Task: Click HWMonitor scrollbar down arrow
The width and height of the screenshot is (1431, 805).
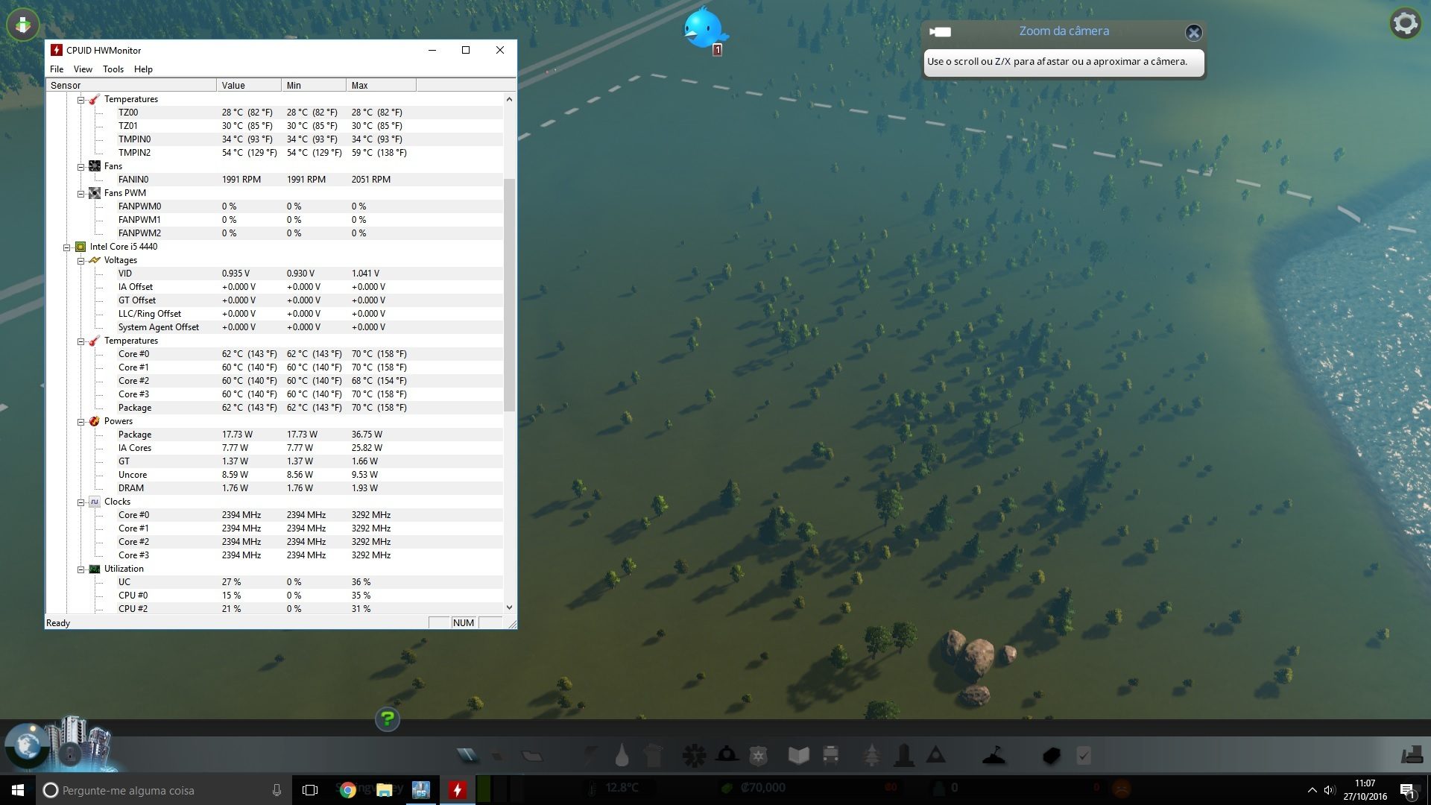Action: pos(509,607)
